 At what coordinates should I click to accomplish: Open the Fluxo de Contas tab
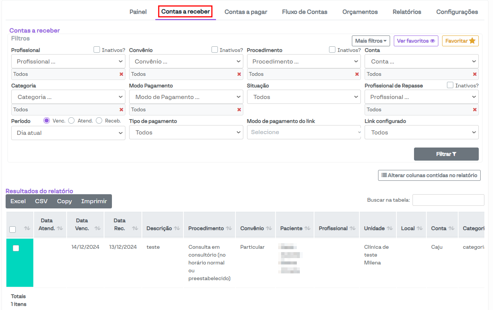click(304, 12)
